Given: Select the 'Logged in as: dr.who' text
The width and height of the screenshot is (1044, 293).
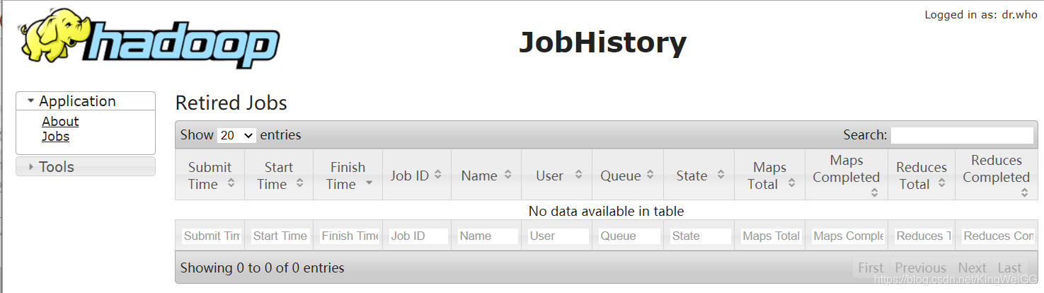Looking at the screenshot, I should (980, 15).
